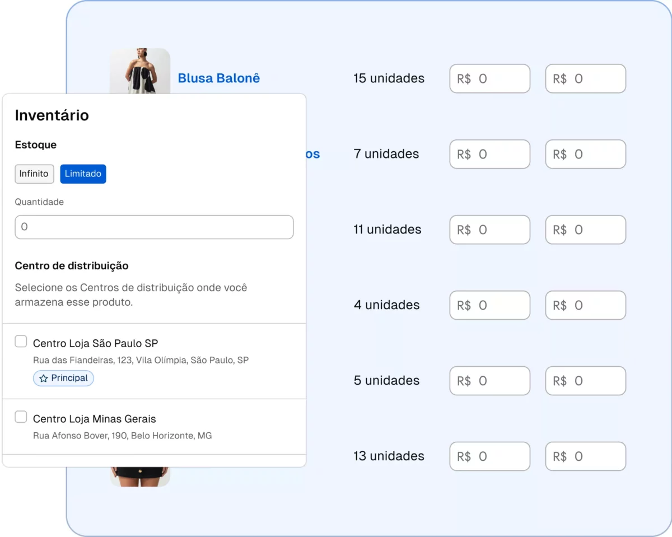
Task: Select the Limitado stock option
Action: [x=83, y=174]
